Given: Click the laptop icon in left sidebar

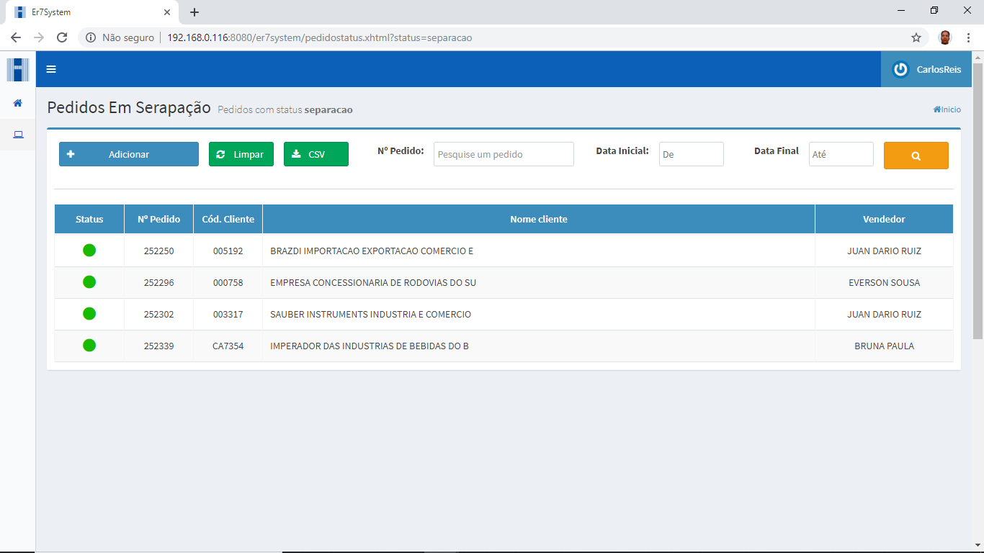Looking at the screenshot, I should 18,135.
